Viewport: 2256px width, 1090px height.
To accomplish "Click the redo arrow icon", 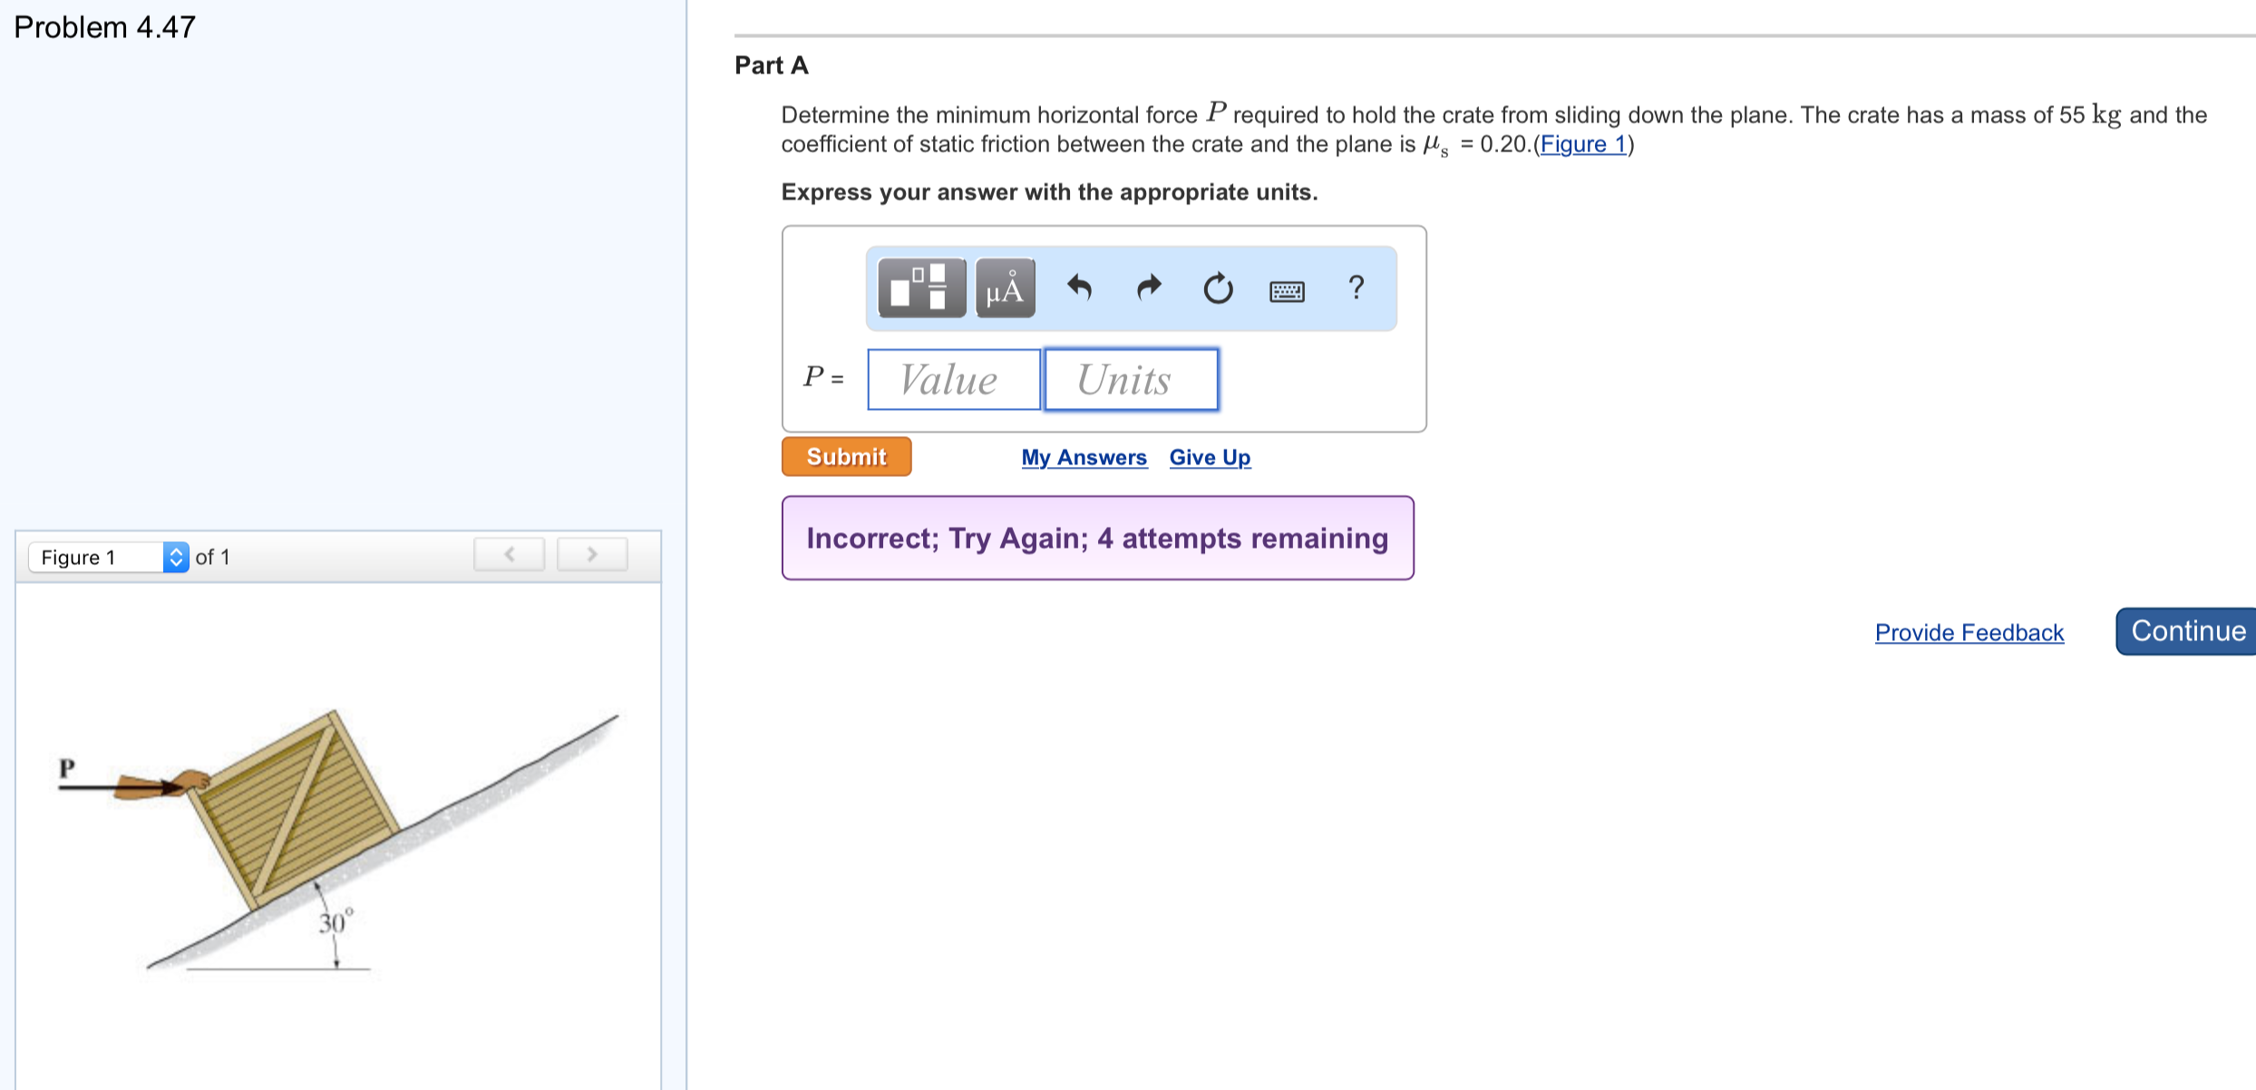I will click(1149, 288).
